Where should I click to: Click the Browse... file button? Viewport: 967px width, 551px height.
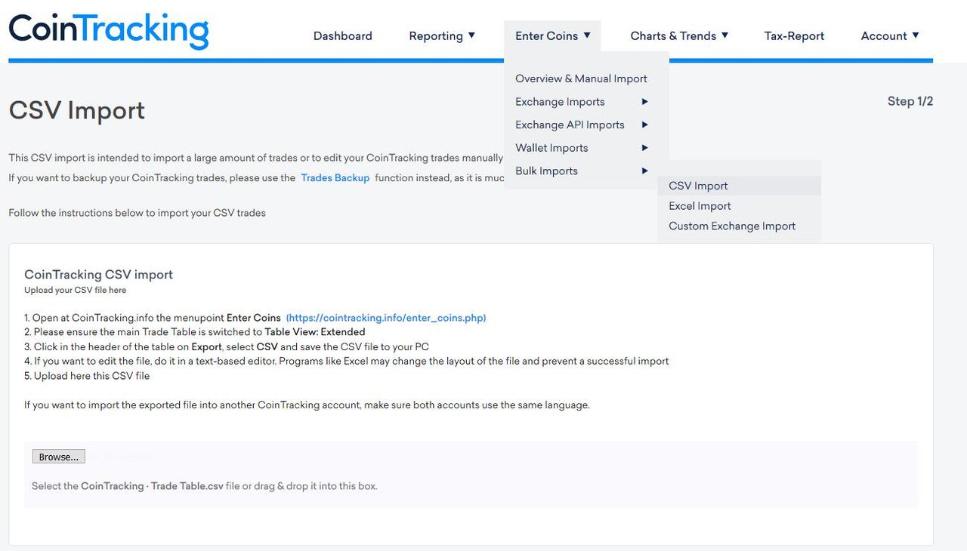[x=58, y=457]
